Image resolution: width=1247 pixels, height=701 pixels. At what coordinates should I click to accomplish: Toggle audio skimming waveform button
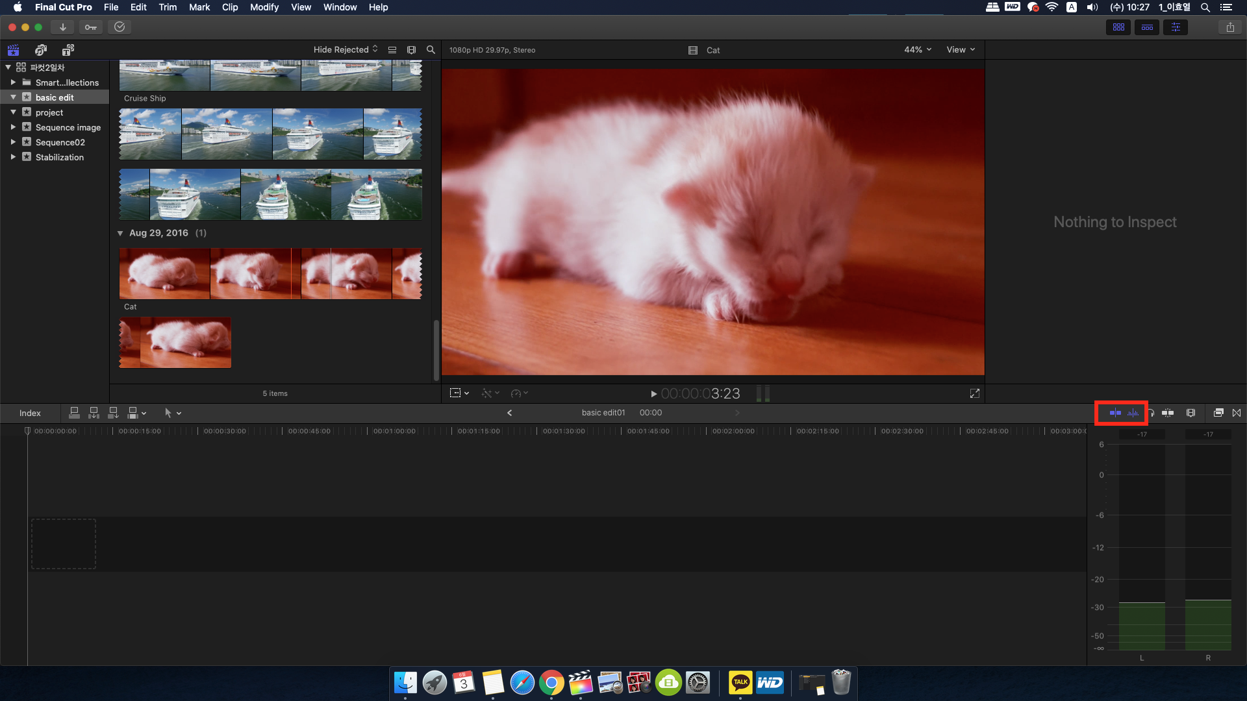[1133, 413]
